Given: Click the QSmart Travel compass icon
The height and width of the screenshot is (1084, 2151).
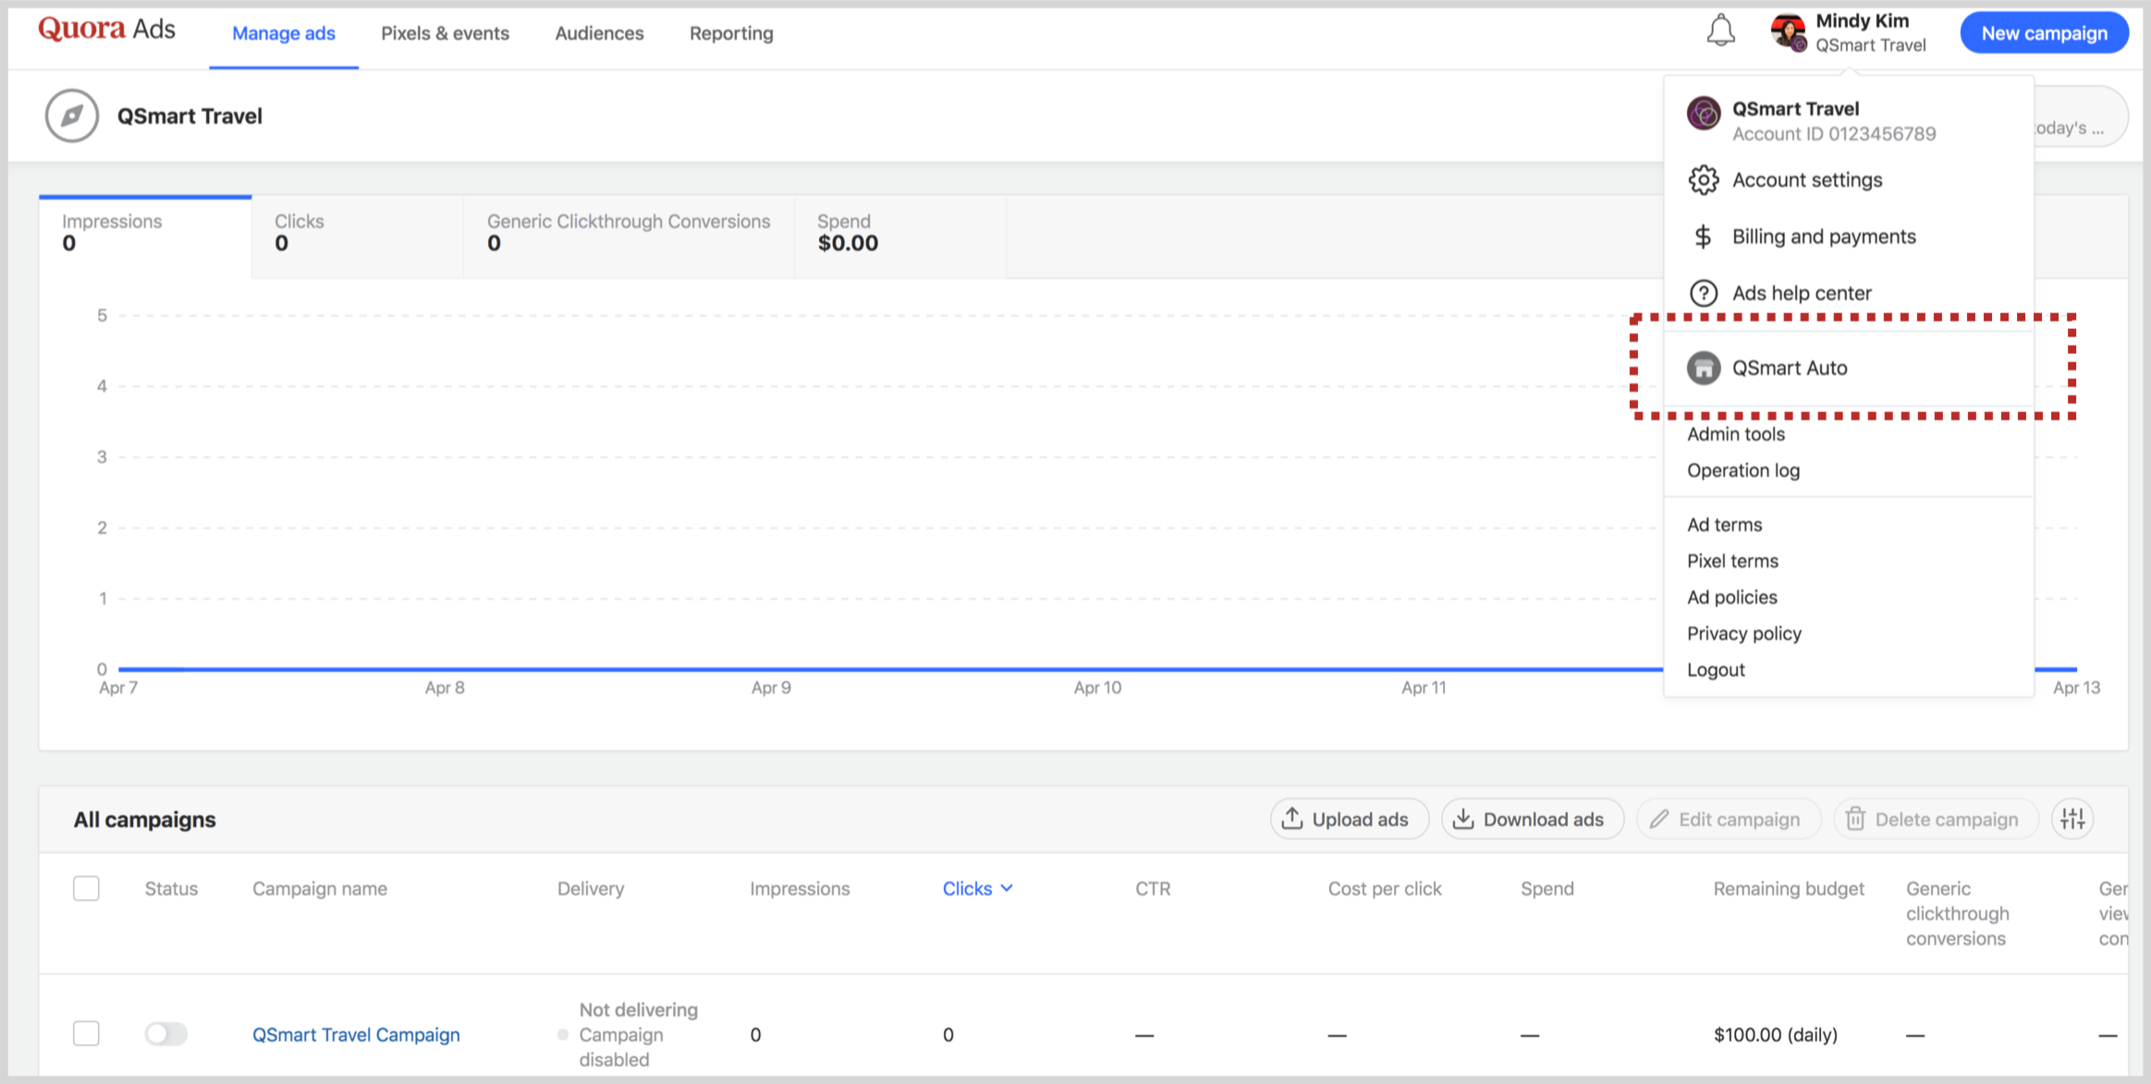Looking at the screenshot, I should pyautogui.click(x=72, y=116).
